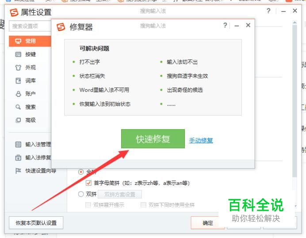Click the flag icon beside 快速设置向导

[18, 171]
